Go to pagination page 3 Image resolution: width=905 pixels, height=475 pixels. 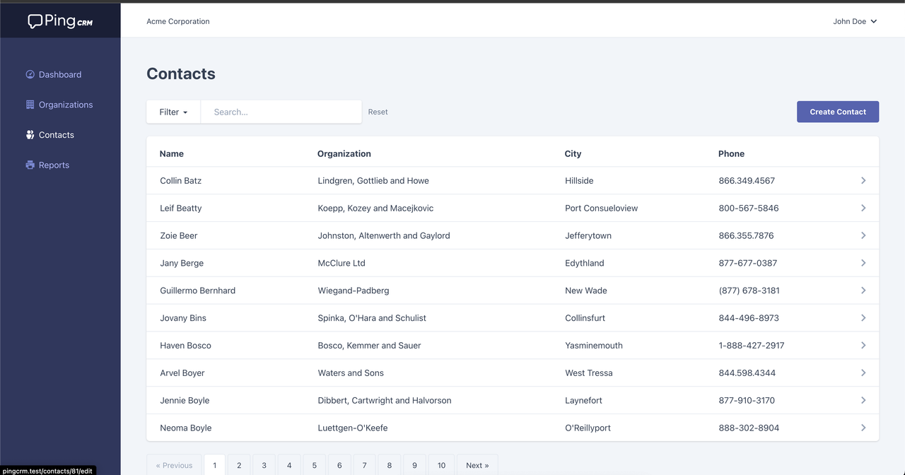pyautogui.click(x=264, y=465)
